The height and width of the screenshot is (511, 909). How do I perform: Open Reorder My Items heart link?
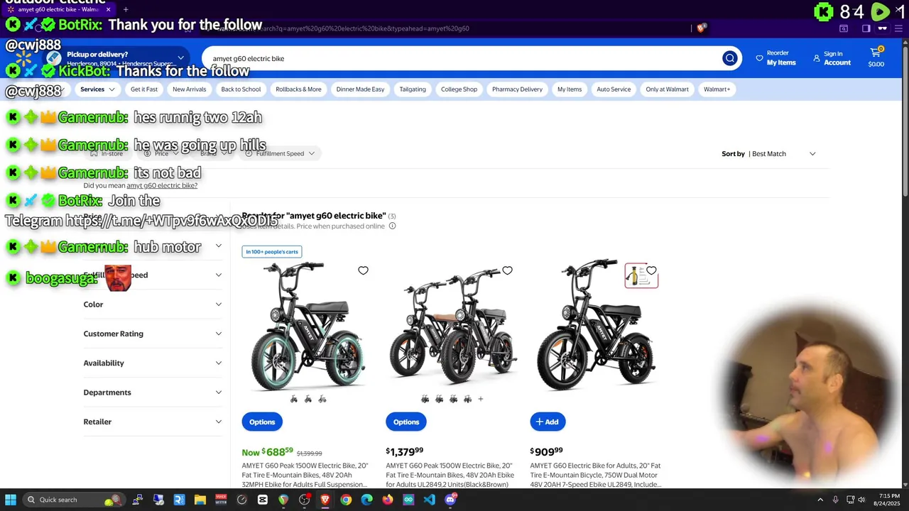775,58
